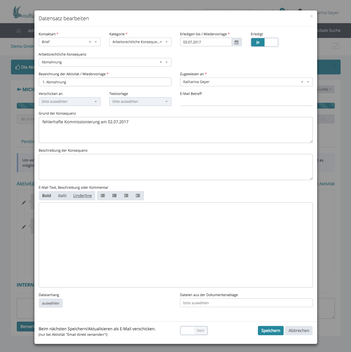Open the Textvorlage dropdown

[x=140, y=102]
